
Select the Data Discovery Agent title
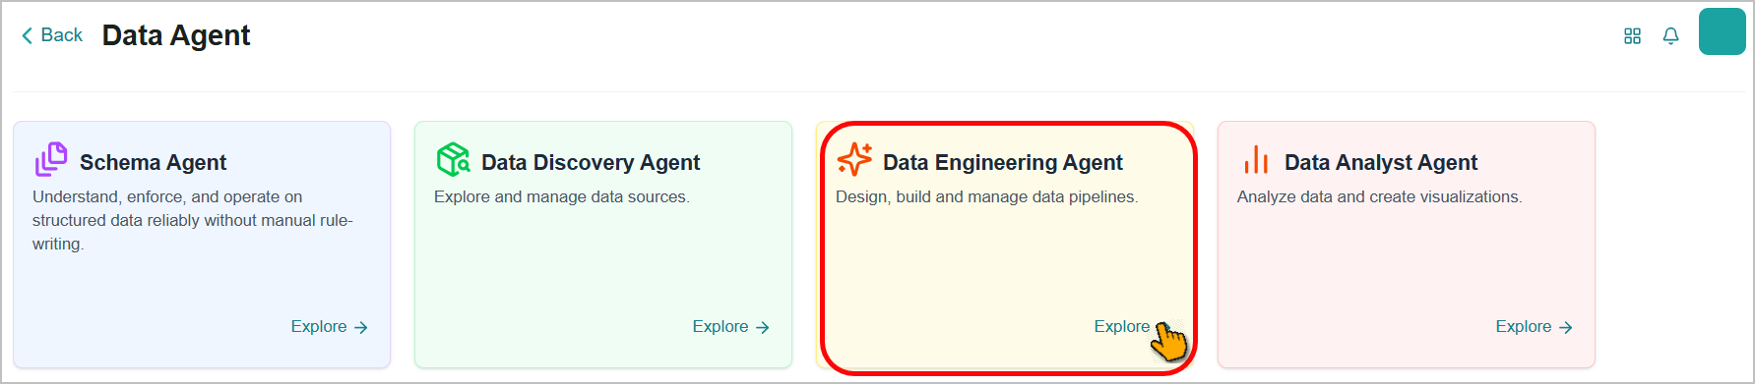(x=591, y=162)
